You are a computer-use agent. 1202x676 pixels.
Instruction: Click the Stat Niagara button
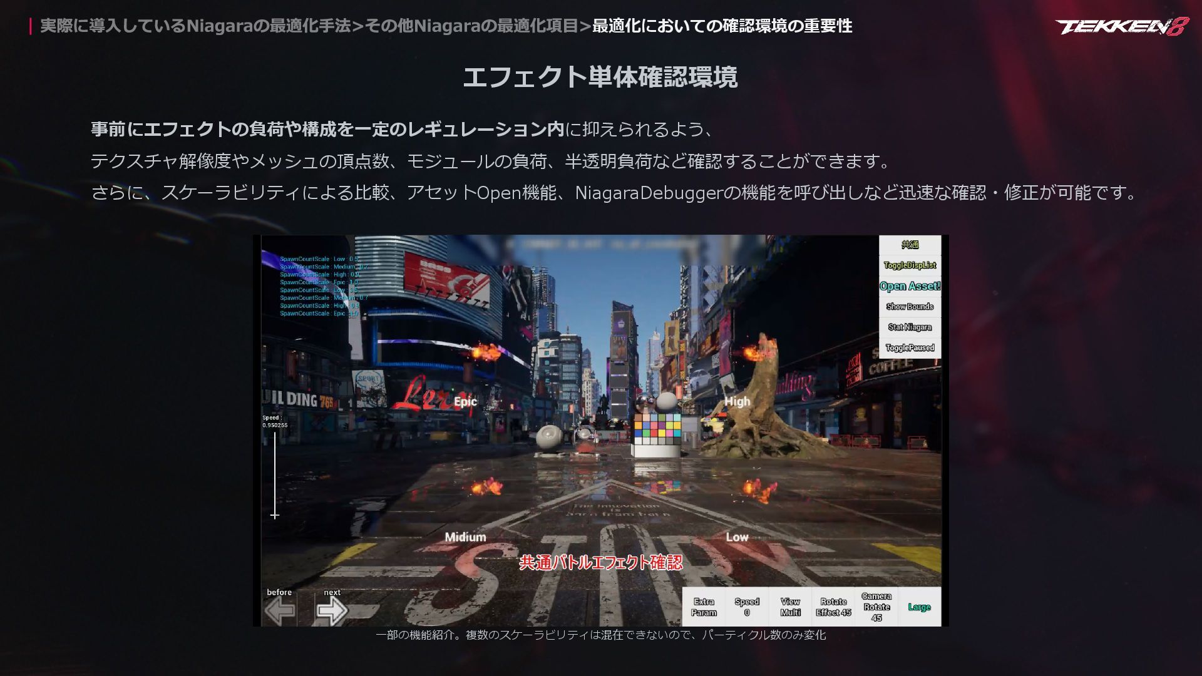(910, 327)
